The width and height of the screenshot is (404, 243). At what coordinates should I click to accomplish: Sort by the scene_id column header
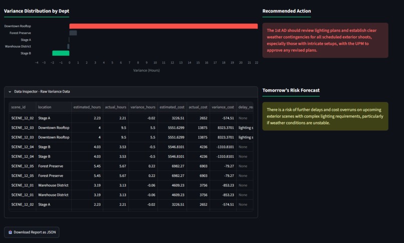[23, 107]
